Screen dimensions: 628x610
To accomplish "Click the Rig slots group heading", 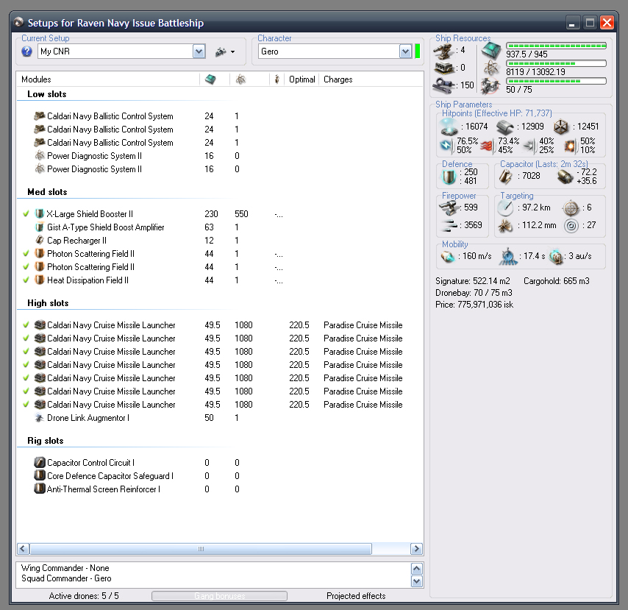I will tap(46, 441).
